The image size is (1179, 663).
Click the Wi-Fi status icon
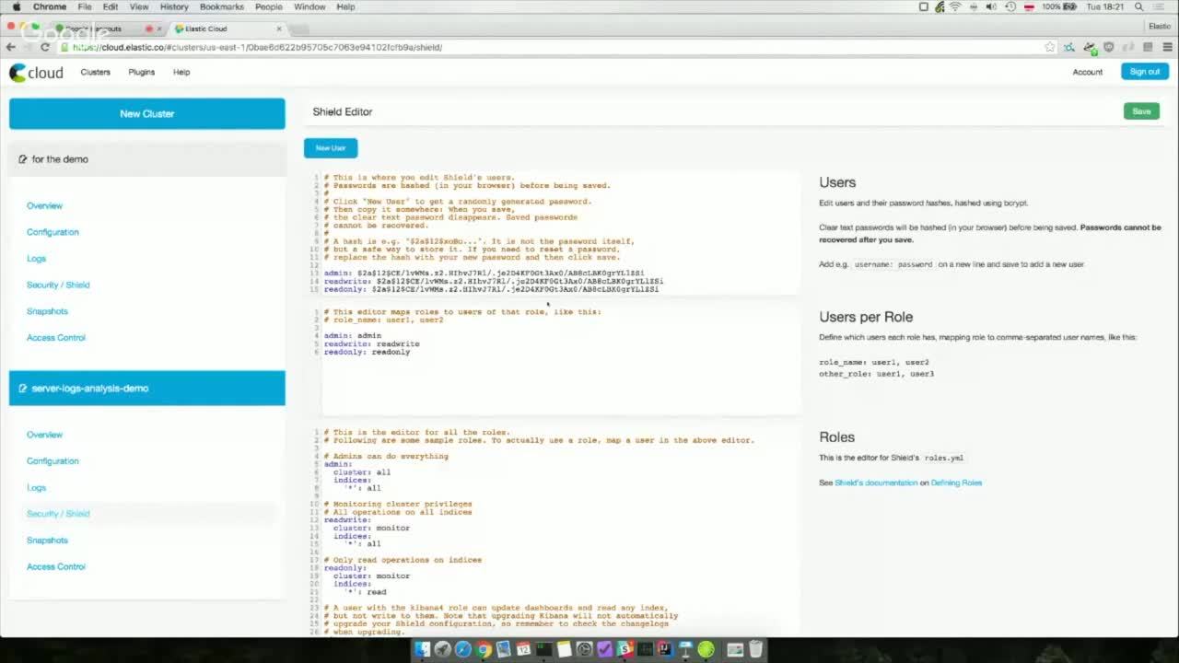955,6
